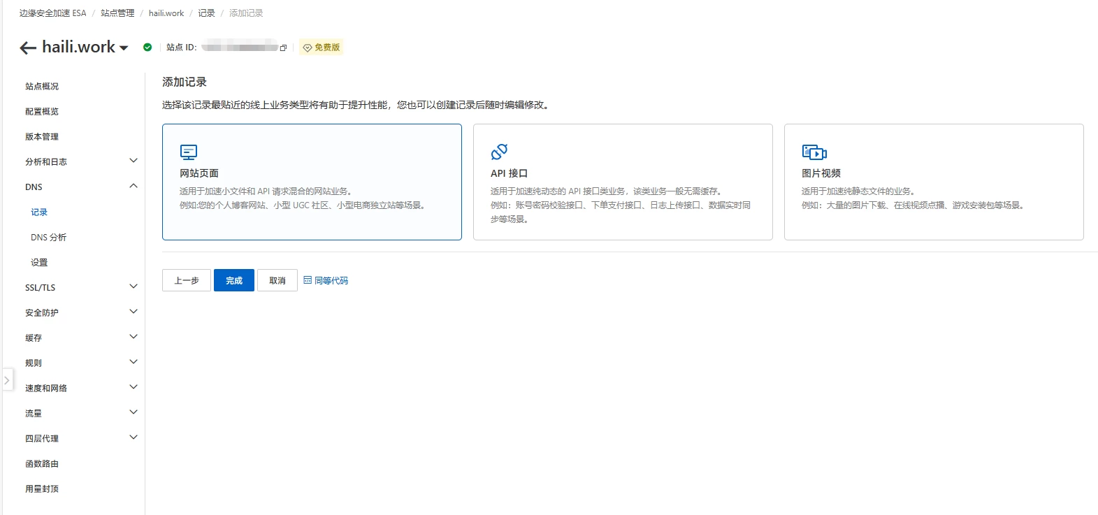
Task: Click the website page monitor icon
Action: click(x=189, y=152)
